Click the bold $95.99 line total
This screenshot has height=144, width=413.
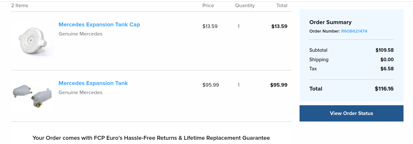279,85
